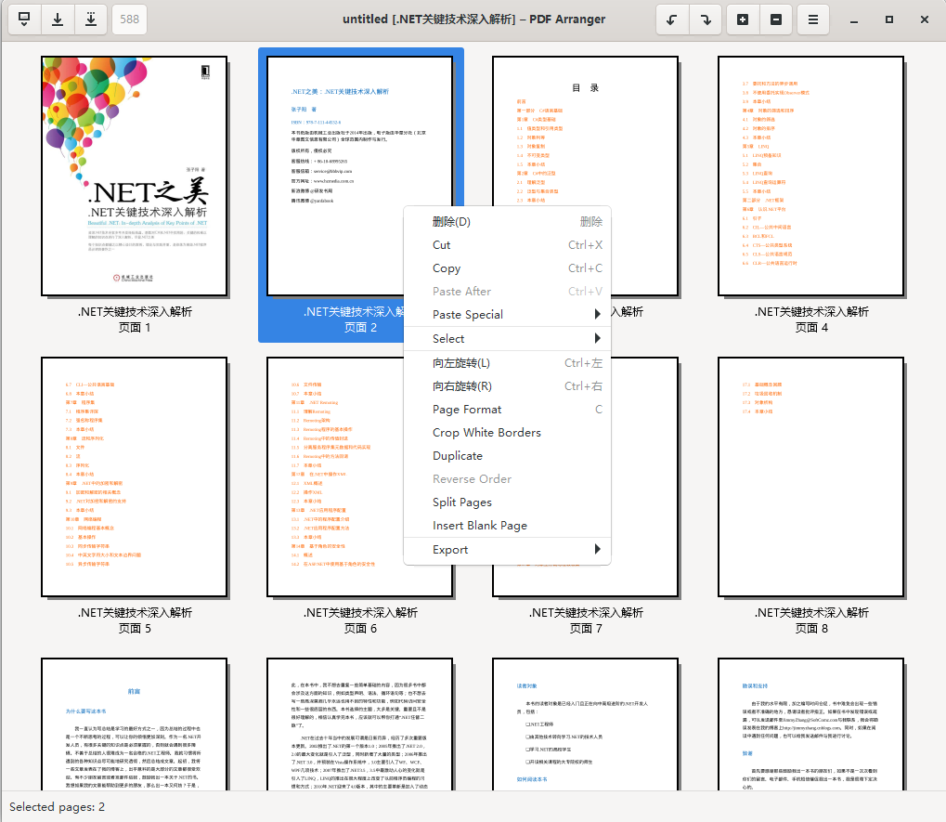946x822 pixels.
Task: Click the window title 'untitled [.NET关键技术深入解析]'
Action: [x=429, y=20]
